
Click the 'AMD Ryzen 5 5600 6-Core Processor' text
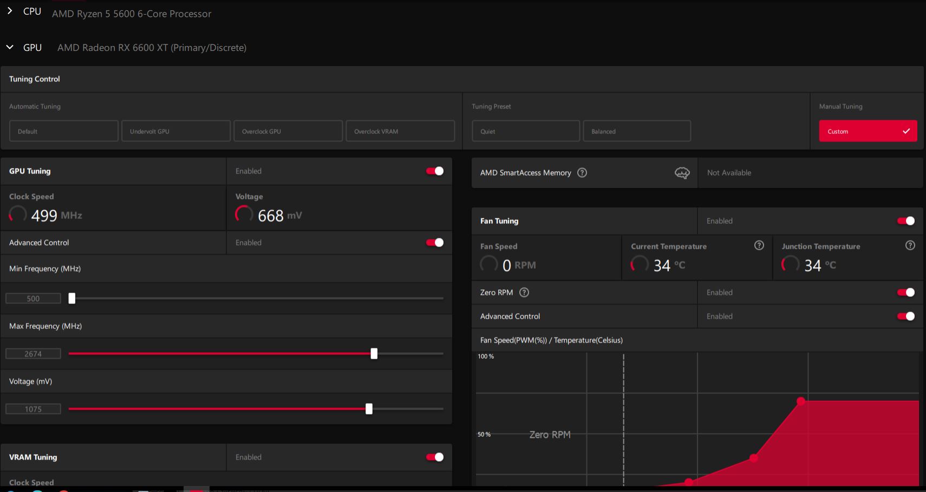(x=132, y=14)
